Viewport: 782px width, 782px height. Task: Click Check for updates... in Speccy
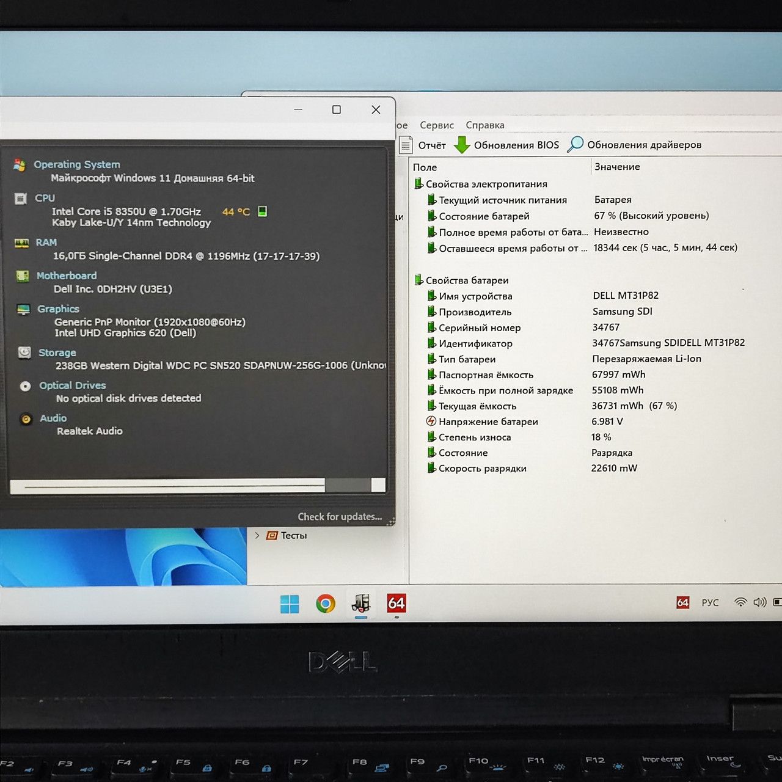click(340, 517)
